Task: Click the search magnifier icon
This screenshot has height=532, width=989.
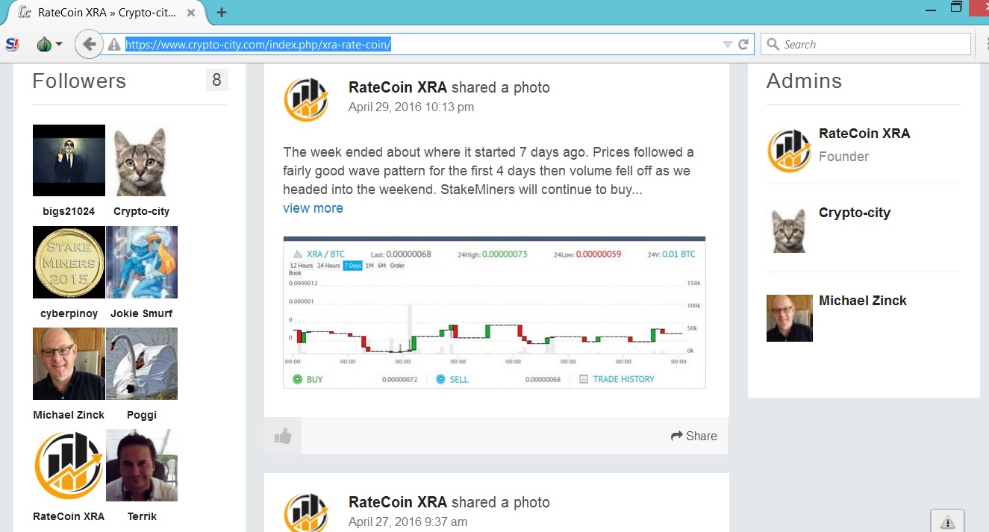Action: tap(773, 45)
